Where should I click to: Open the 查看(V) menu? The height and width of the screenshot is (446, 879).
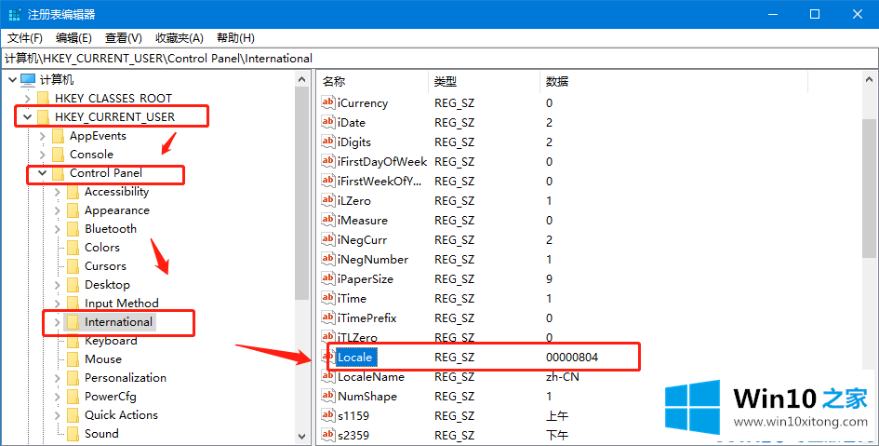pos(124,38)
